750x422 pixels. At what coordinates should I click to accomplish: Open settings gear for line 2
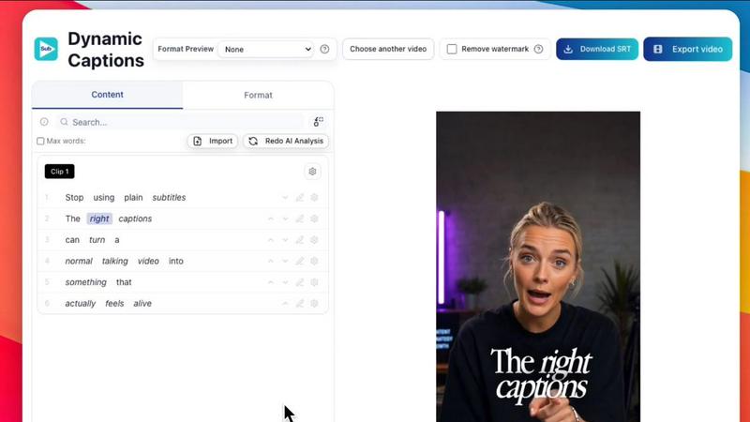[x=314, y=219]
